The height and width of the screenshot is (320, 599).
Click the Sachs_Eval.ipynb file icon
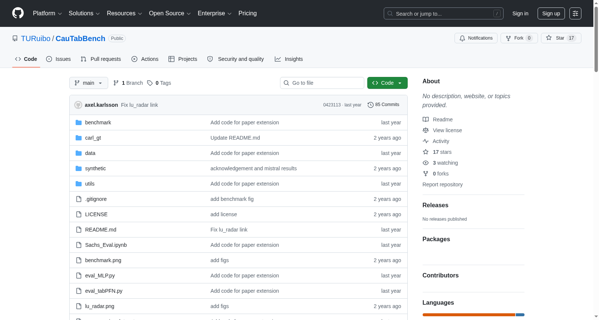click(79, 245)
